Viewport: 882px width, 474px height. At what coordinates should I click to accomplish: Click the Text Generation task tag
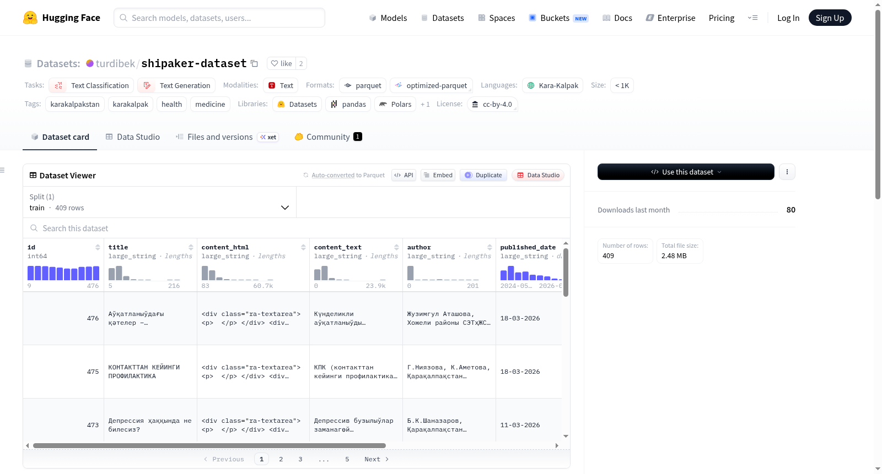click(177, 85)
